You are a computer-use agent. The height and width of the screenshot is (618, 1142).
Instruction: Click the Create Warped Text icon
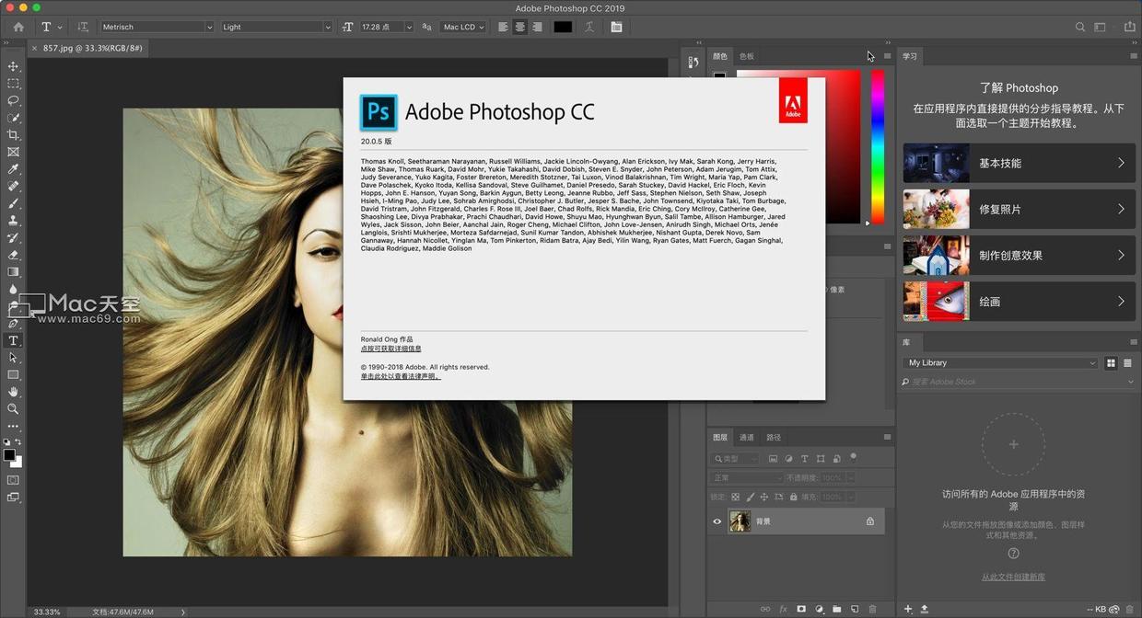[588, 27]
